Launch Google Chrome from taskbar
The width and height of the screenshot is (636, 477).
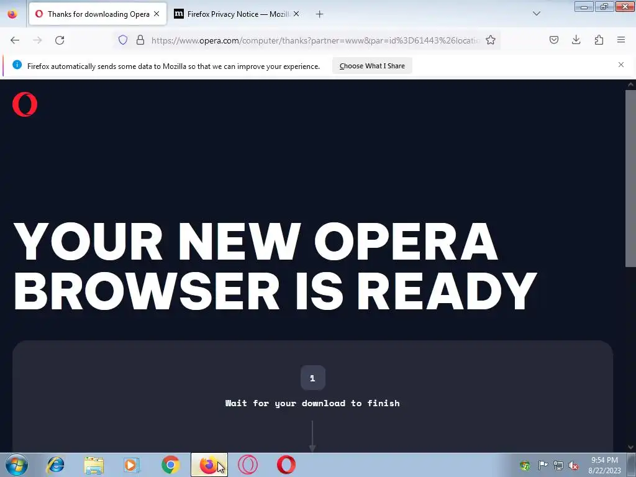170,465
